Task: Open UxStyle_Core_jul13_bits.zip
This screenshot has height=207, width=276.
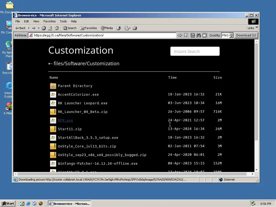Action: [x=87, y=146]
